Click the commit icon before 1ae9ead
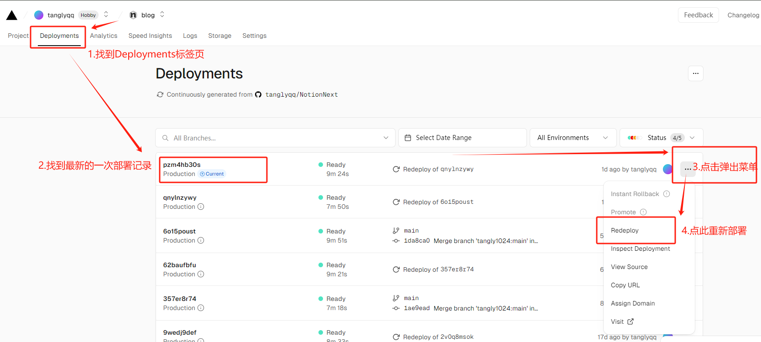Image resolution: width=761 pixels, height=342 pixels. (396, 308)
